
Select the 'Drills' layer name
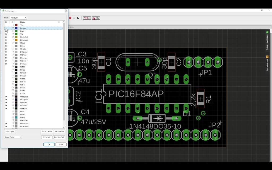click(22, 112)
